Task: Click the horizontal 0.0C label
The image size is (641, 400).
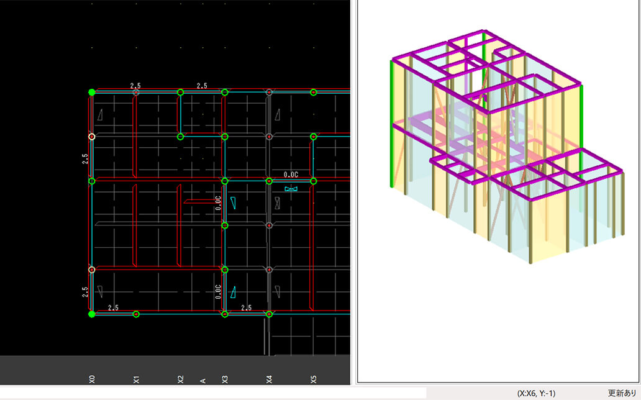Action: (291, 175)
